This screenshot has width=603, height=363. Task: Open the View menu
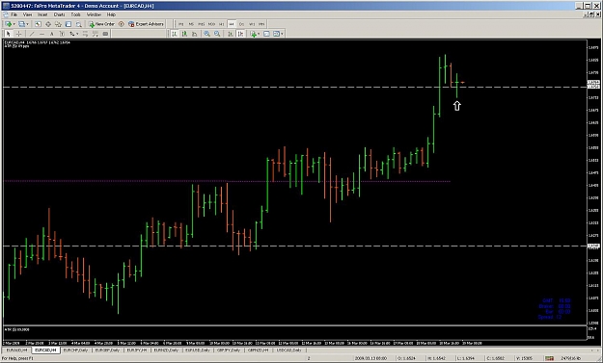[27, 14]
